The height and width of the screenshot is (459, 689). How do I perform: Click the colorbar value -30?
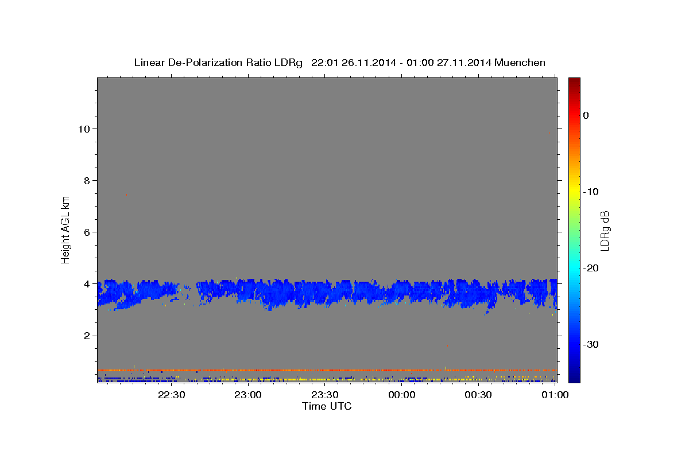point(591,344)
